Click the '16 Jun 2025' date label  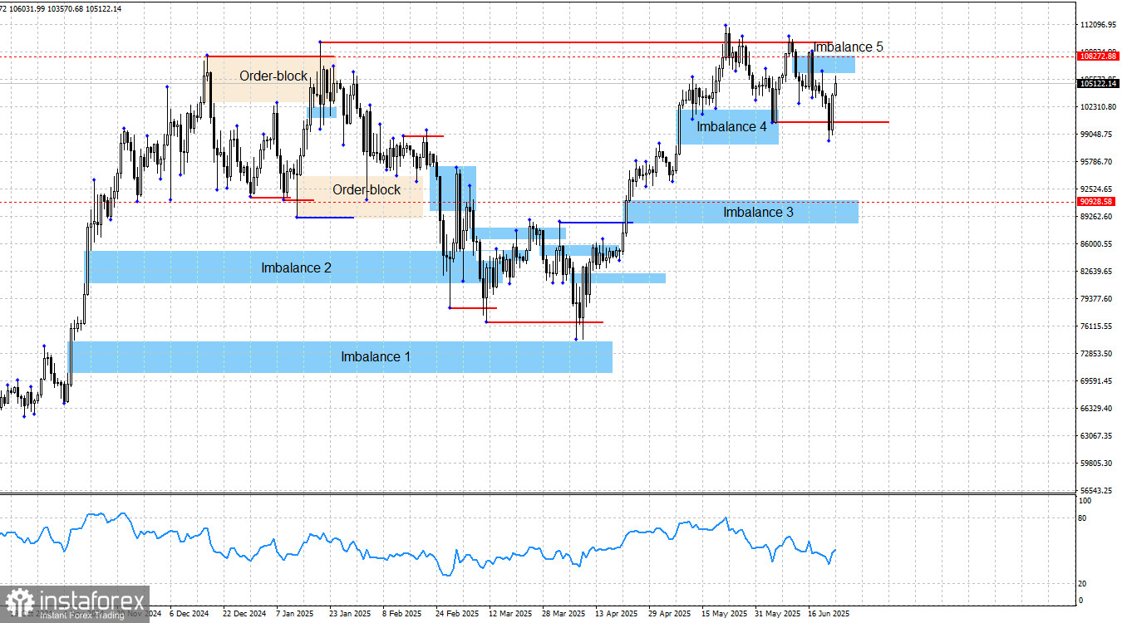(829, 614)
